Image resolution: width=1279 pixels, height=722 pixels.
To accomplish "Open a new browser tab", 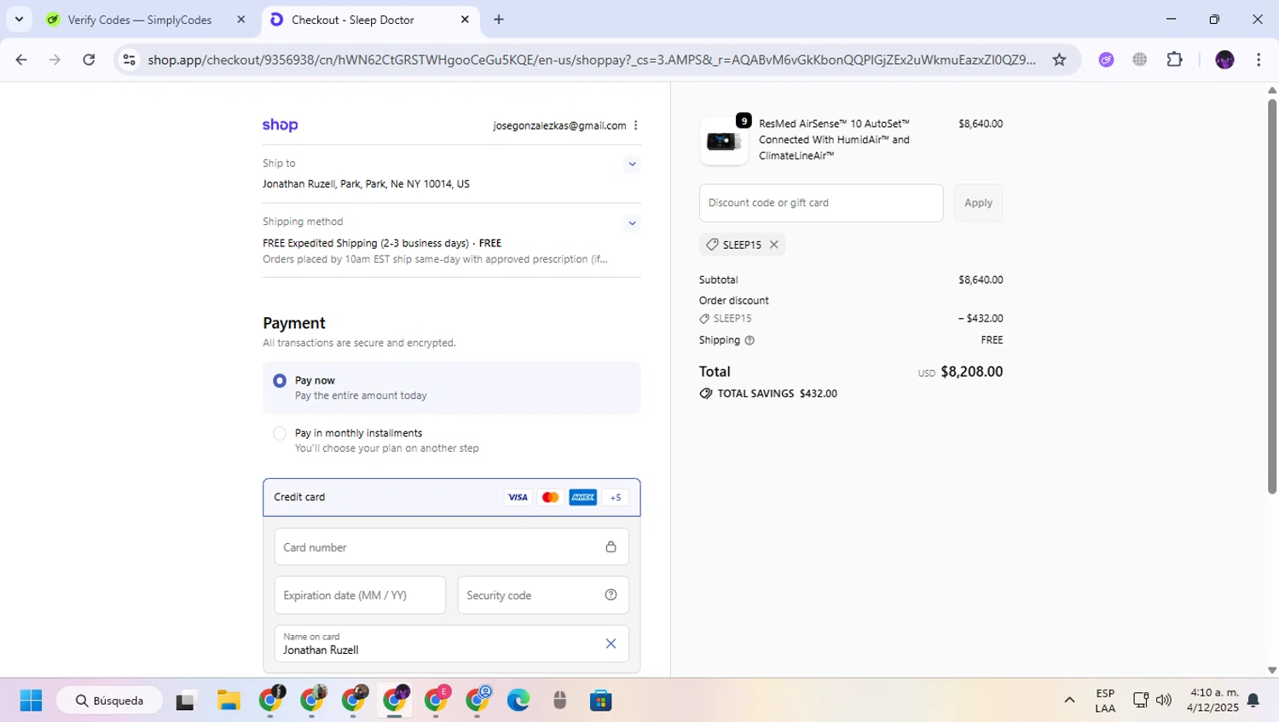I will (499, 20).
